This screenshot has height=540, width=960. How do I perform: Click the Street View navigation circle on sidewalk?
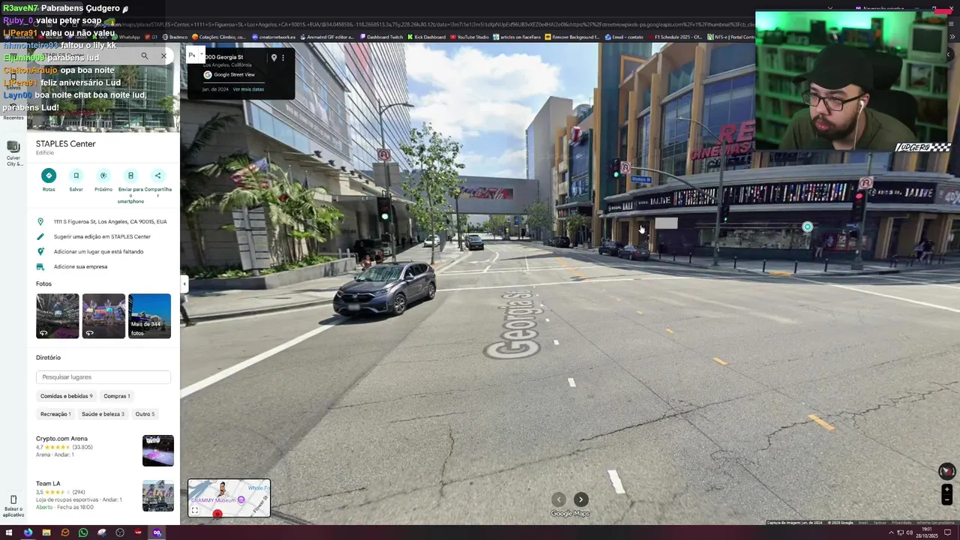point(807,226)
